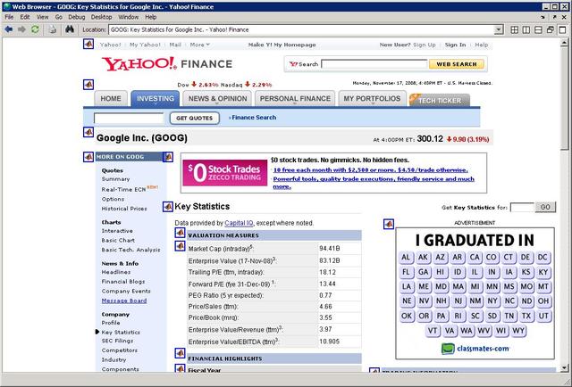572x387 pixels.
Task: Print the page using the printer icon
Action: [53, 29]
